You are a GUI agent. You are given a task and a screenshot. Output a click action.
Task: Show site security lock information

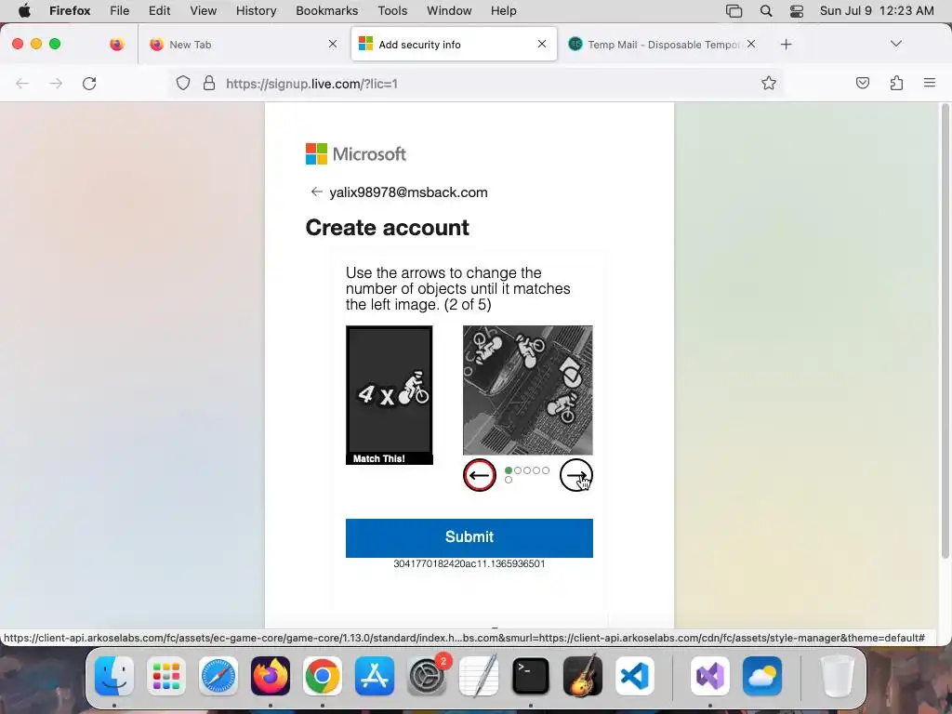(x=209, y=83)
